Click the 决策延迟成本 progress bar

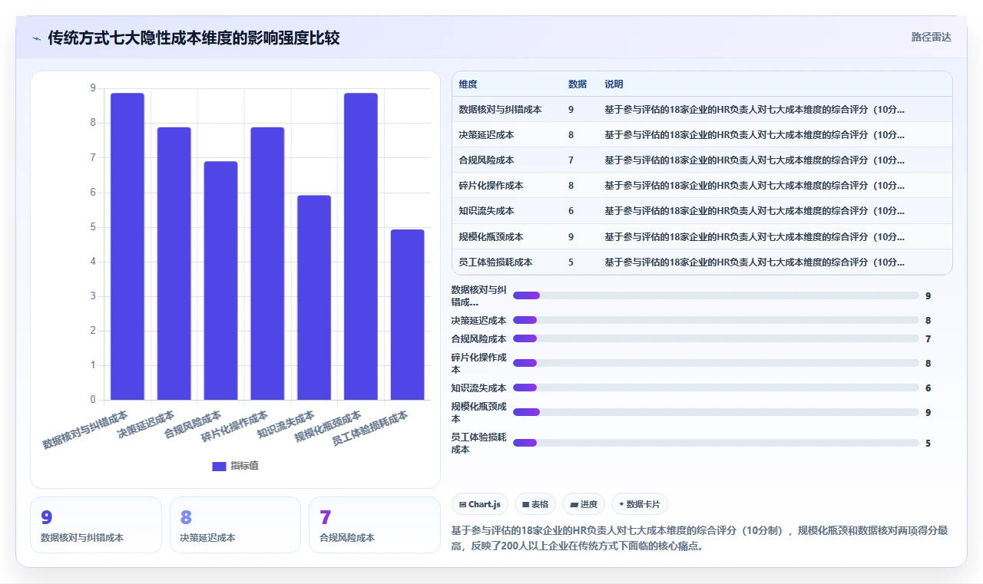716,320
